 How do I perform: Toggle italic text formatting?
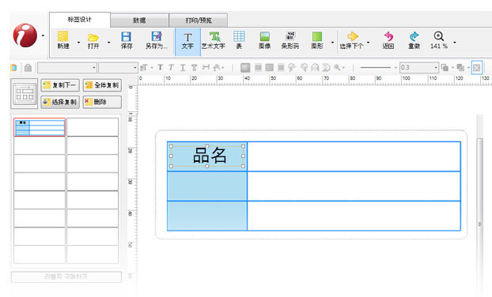pos(171,67)
